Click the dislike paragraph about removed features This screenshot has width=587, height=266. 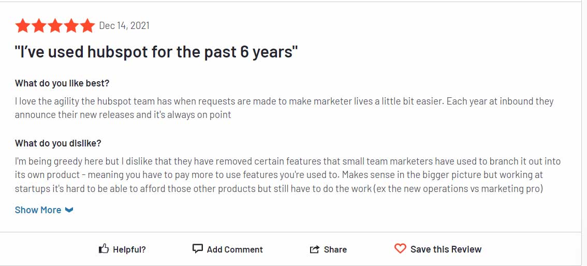(x=288, y=175)
